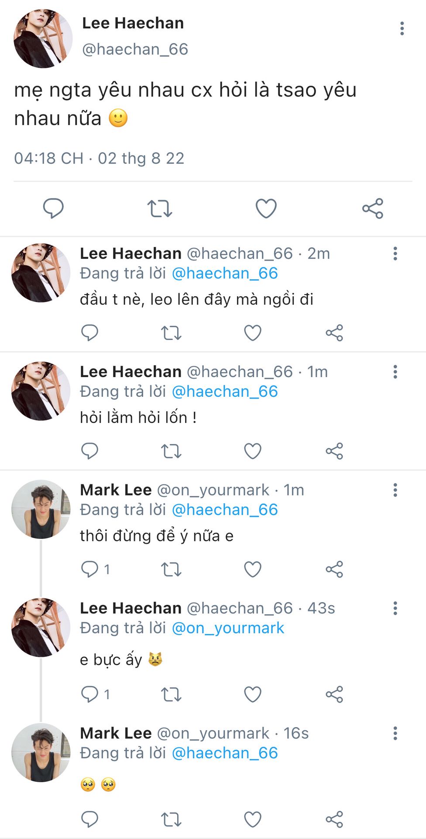Reply to Mark Lee's "thôi đừng để ý" tweet
This screenshot has height=839, width=426.
(90, 569)
